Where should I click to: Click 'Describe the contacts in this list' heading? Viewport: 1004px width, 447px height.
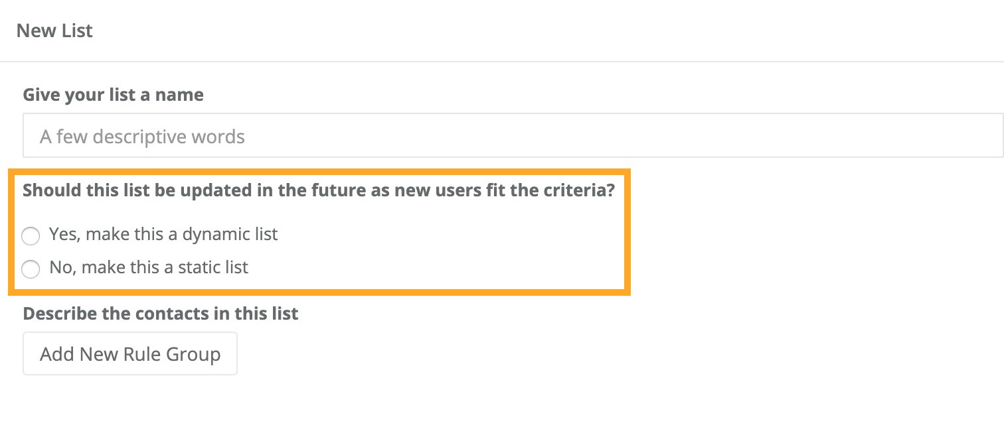(160, 313)
